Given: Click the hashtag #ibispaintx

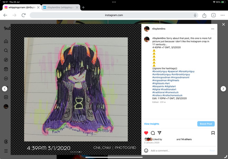Looking at the screenshot, I should [158, 86].
